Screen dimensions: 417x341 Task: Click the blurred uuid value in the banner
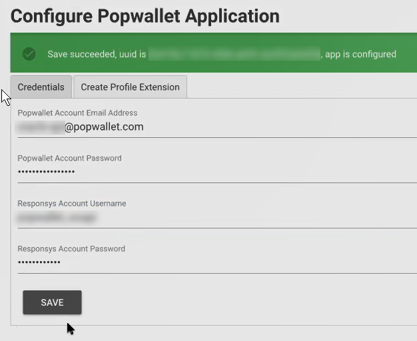click(x=234, y=54)
